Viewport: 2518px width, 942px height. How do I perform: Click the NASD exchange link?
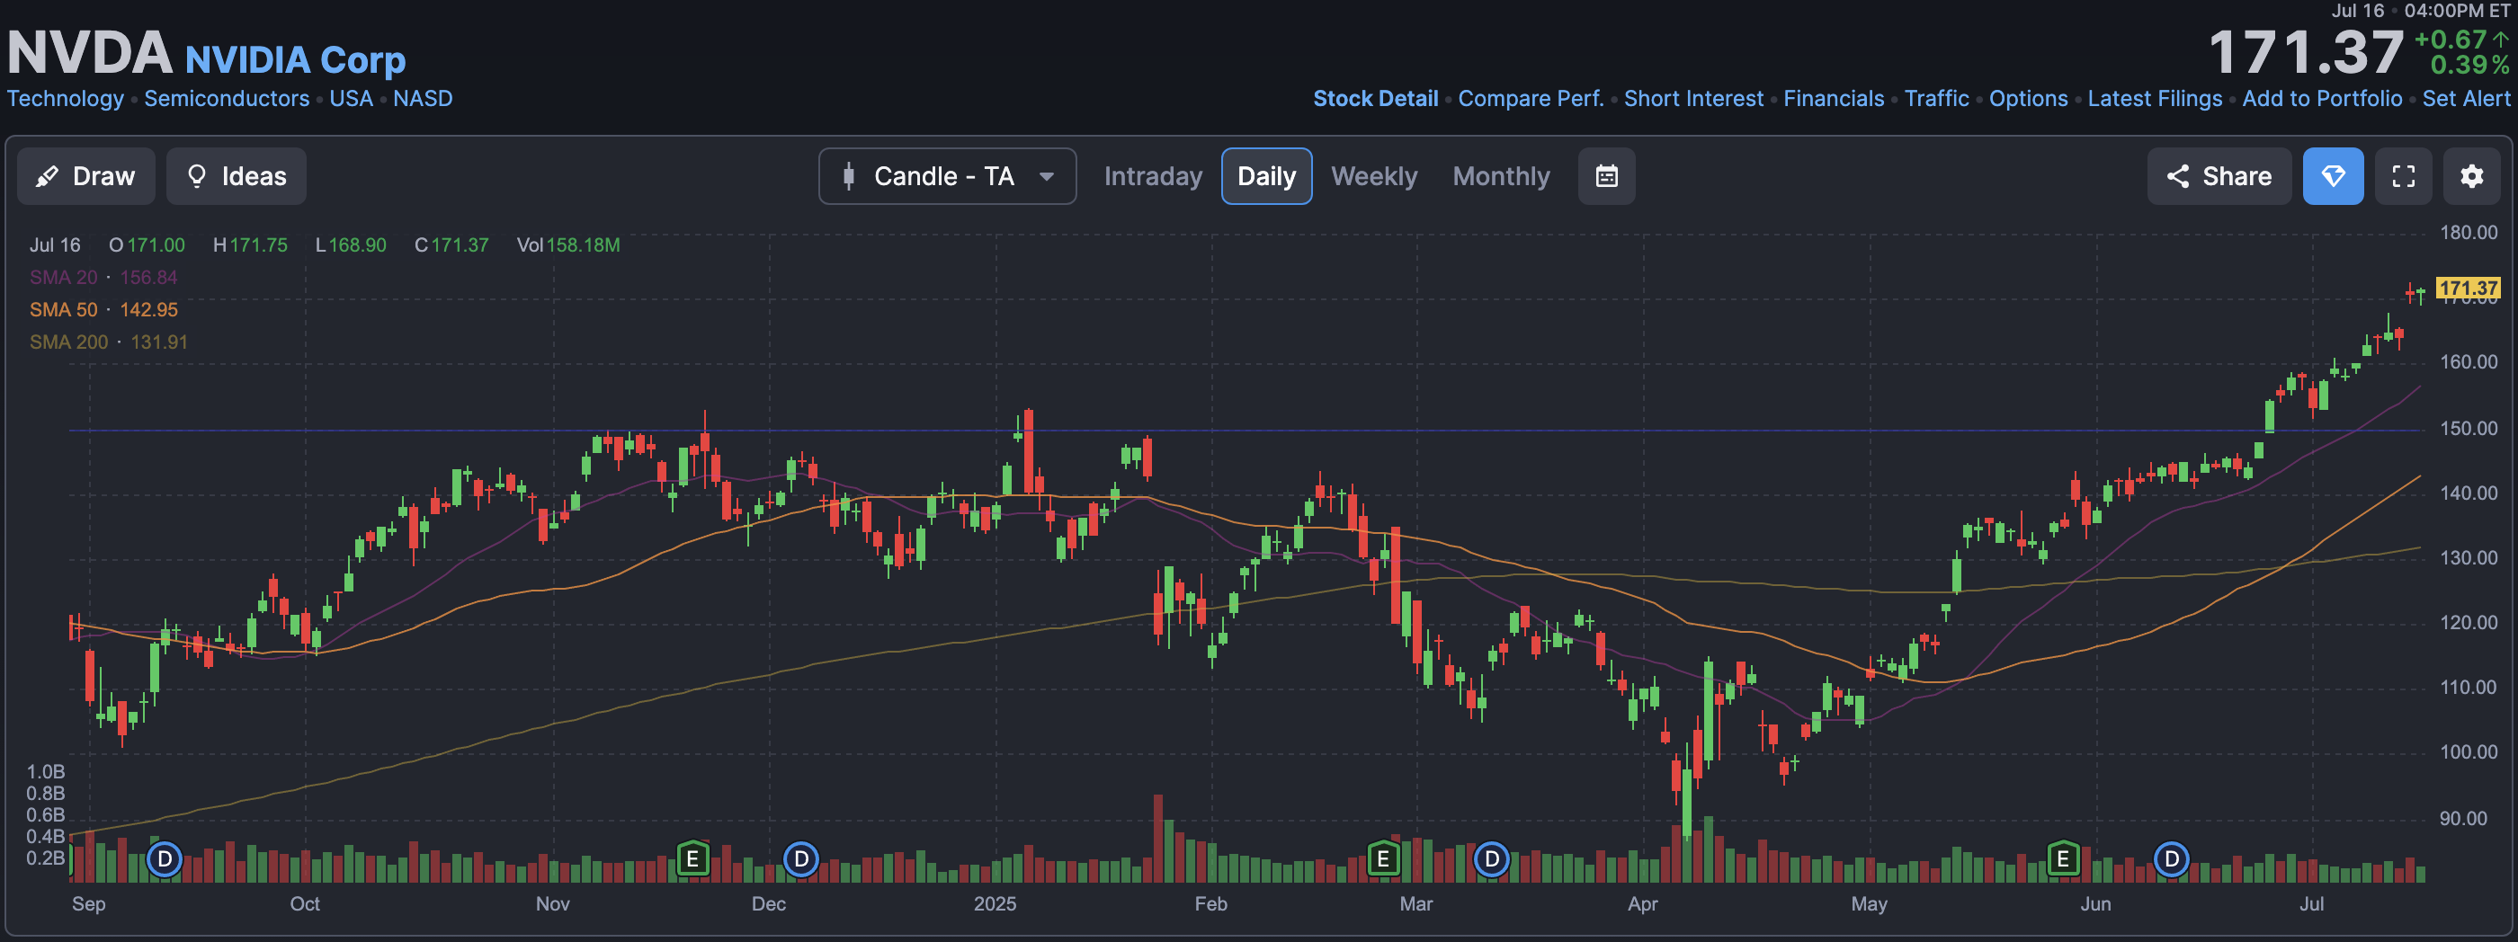(x=423, y=99)
